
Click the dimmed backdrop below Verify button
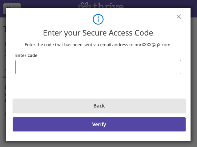98,144
